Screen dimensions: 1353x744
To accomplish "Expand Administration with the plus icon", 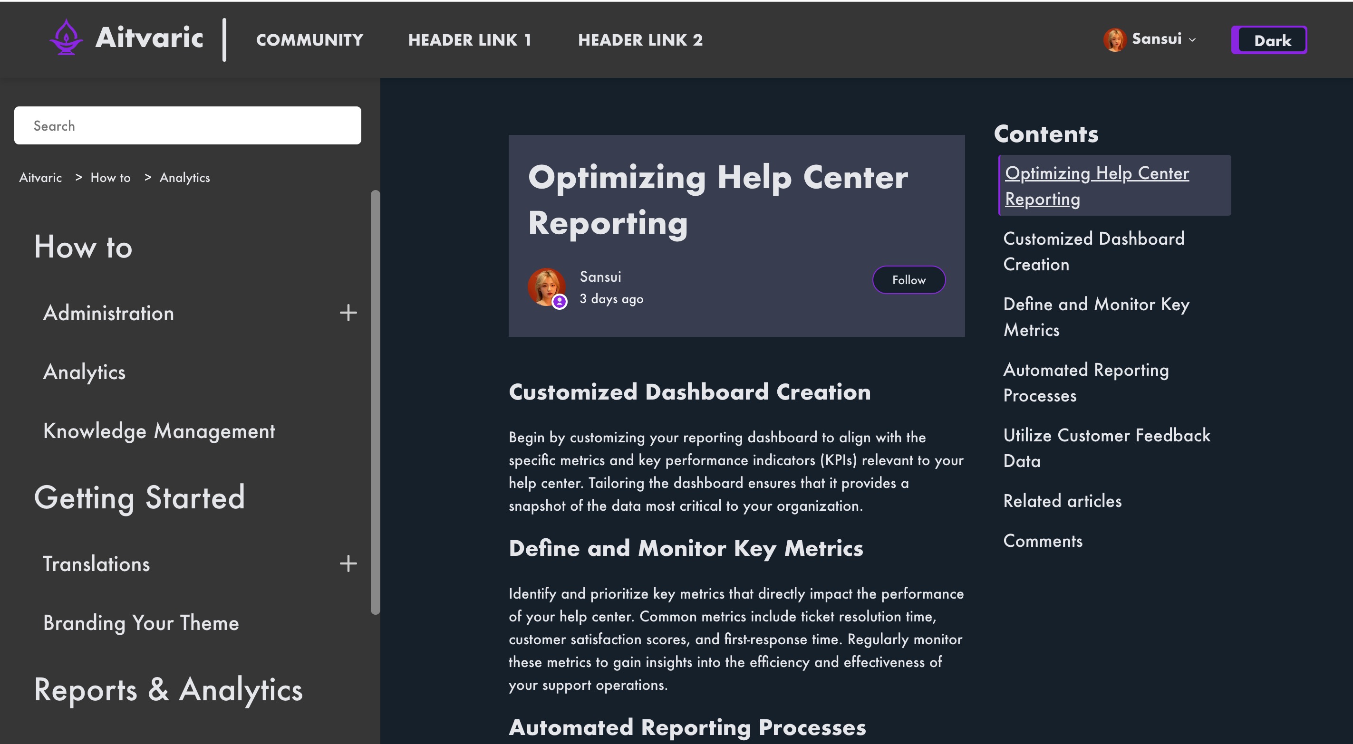I will click(348, 313).
